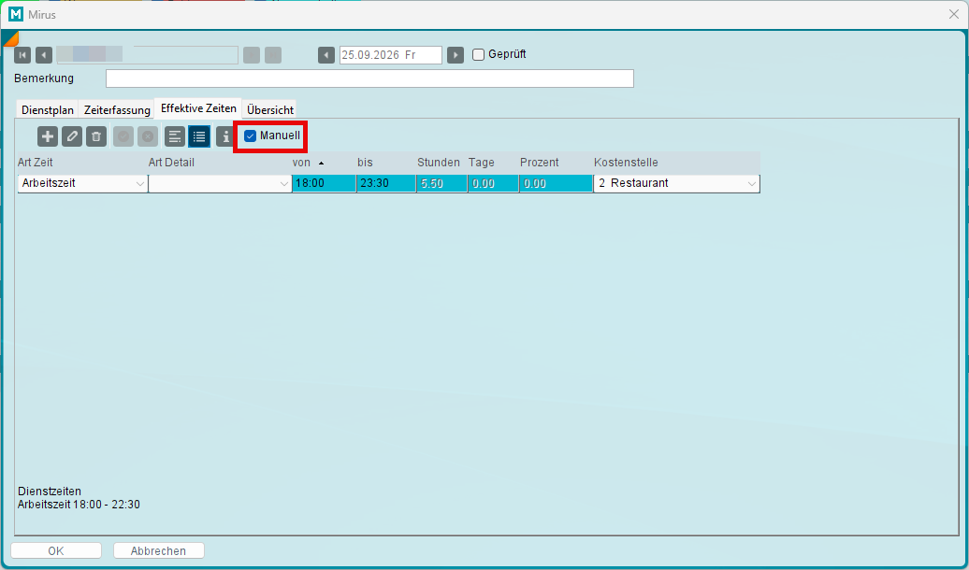Go to previous day arrow
Viewport: 969px width, 570px height.
tap(326, 55)
